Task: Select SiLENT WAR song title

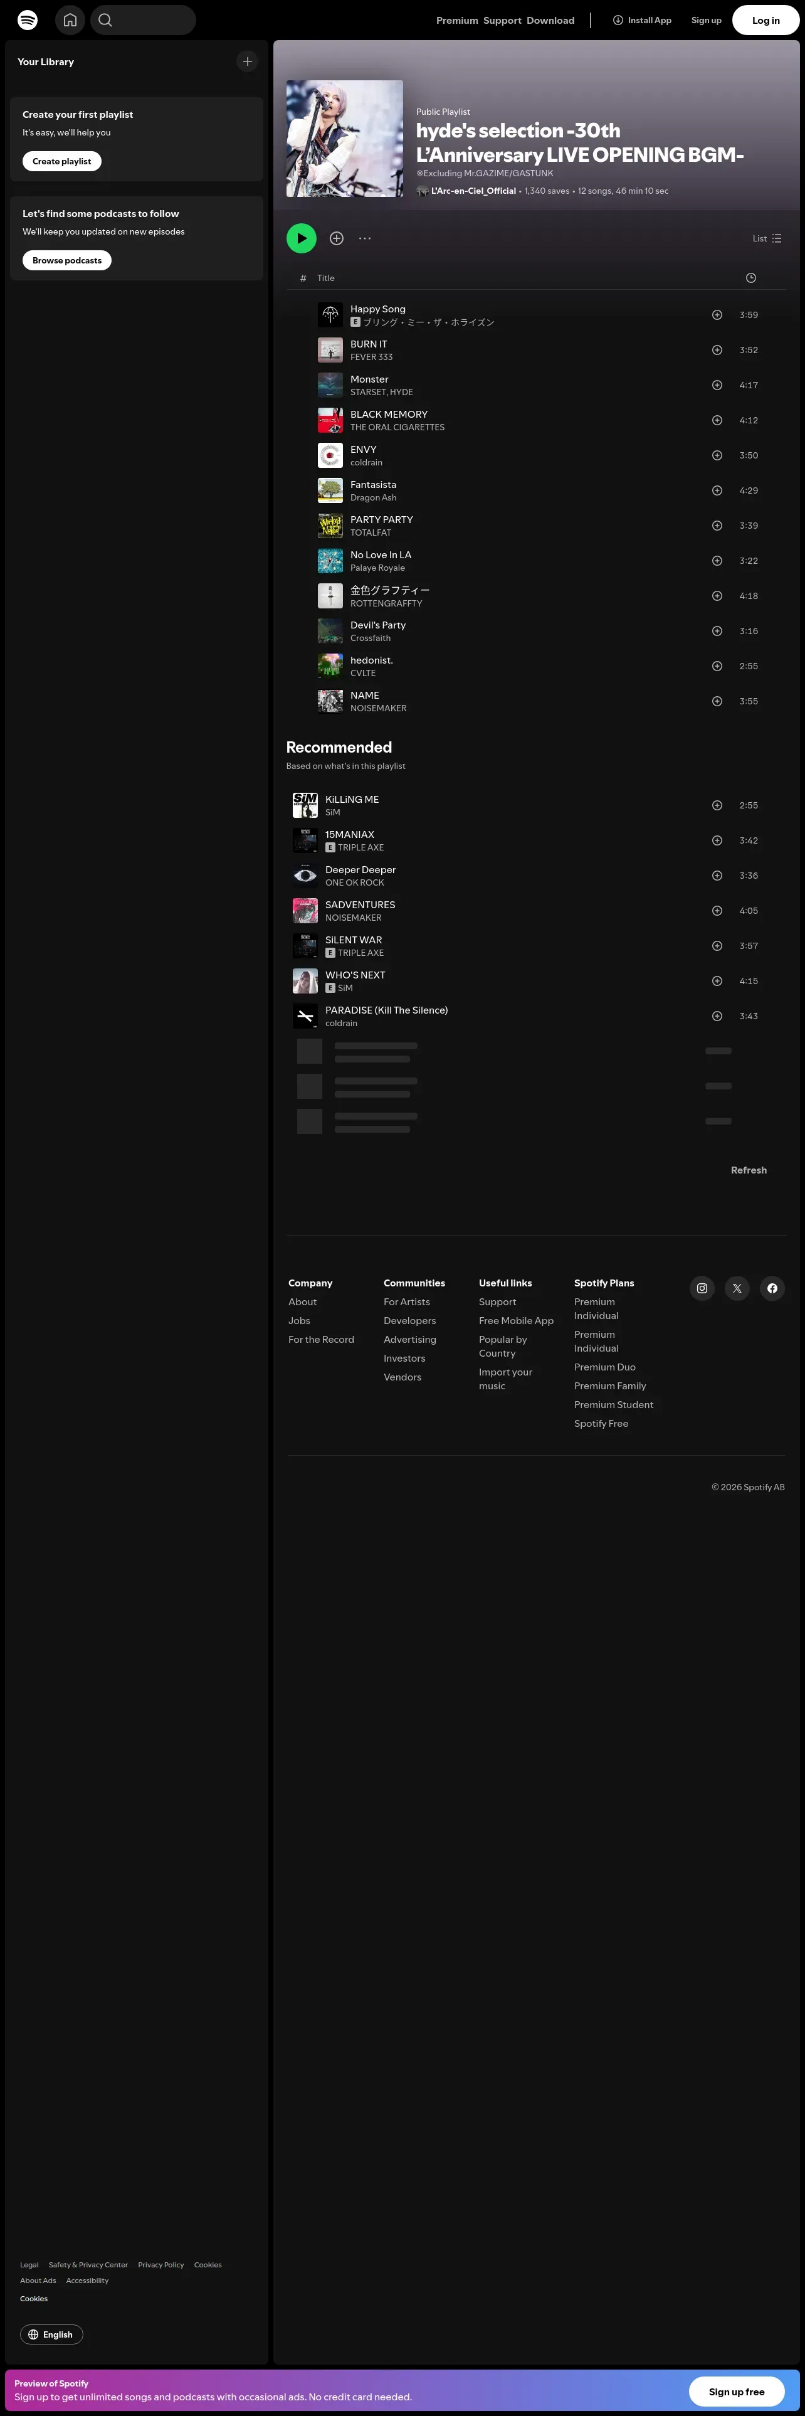Action: coord(354,940)
